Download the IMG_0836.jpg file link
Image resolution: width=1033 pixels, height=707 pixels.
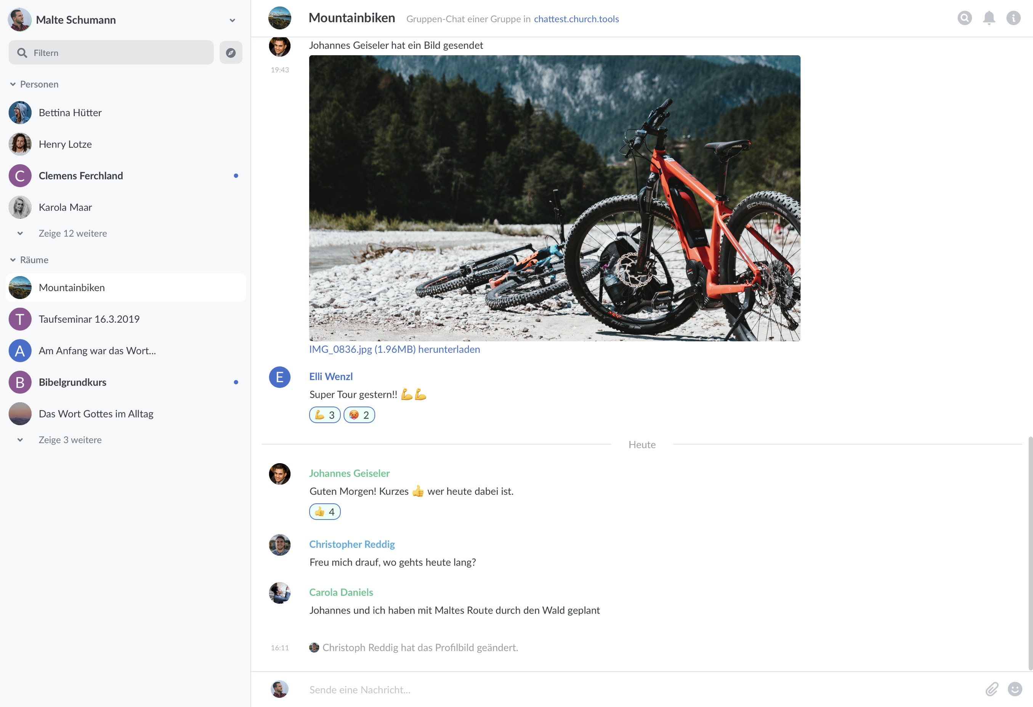tap(394, 350)
